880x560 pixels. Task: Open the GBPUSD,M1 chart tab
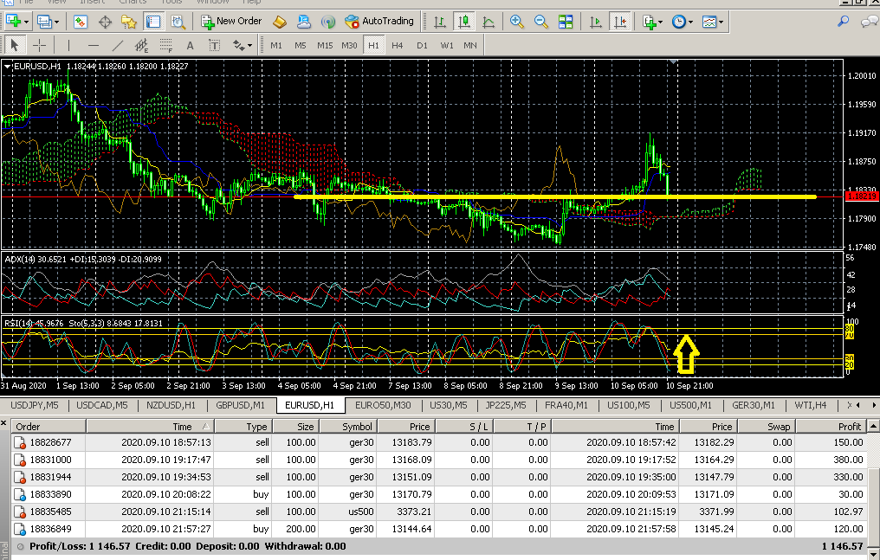click(240, 405)
